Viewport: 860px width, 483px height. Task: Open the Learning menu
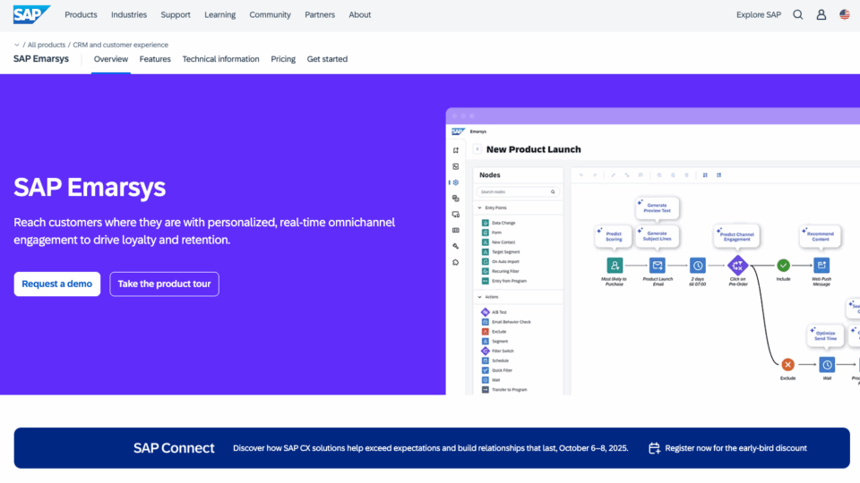220,15
